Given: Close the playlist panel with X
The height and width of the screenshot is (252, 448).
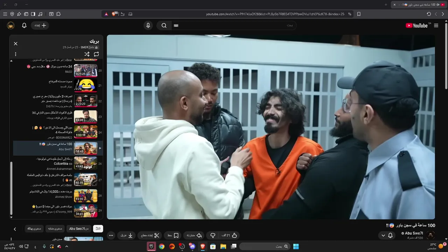Looking at the screenshot, I should (x=15, y=44).
